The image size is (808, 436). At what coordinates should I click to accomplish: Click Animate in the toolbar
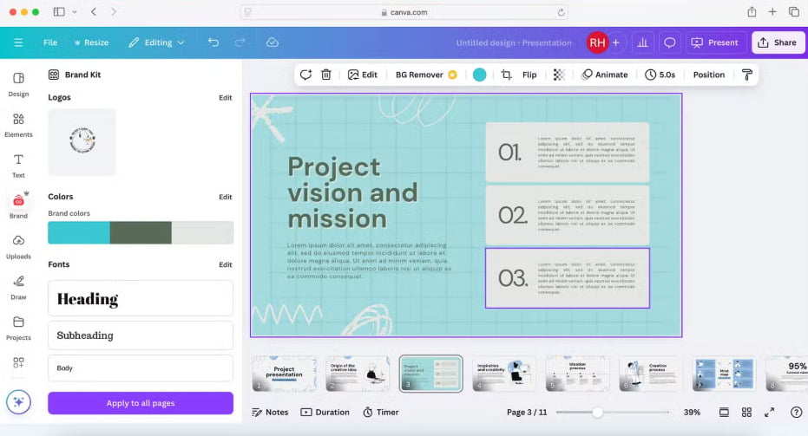point(604,75)
